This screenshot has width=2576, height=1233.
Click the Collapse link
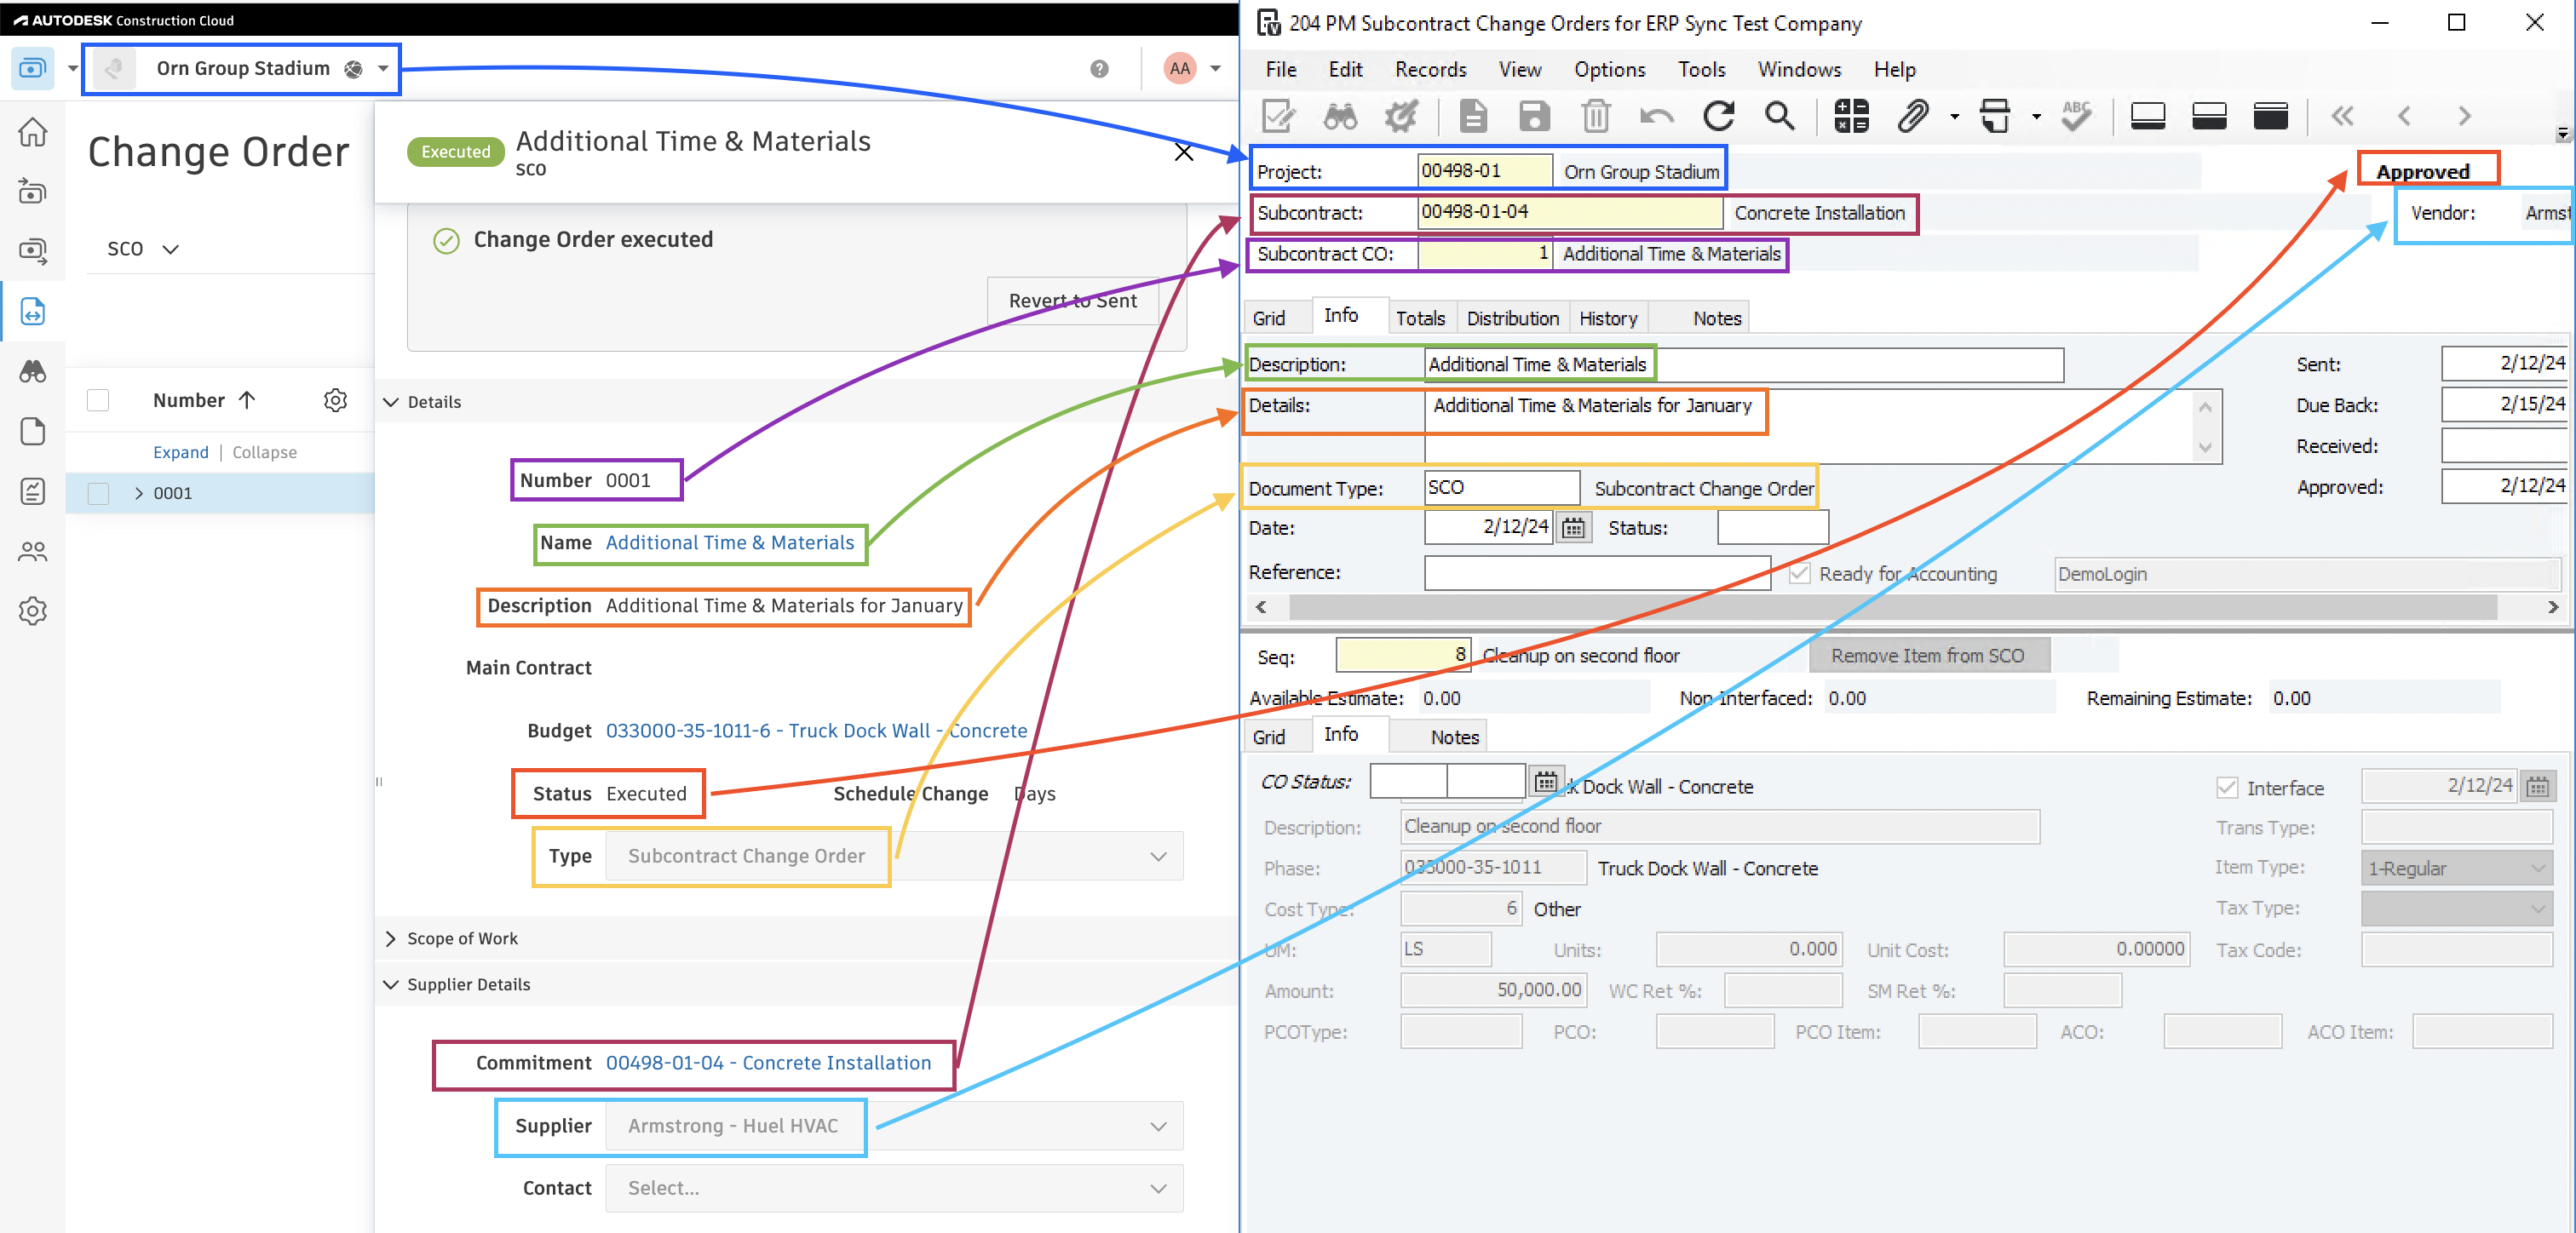pyautogui.click(x=264, y=452)
